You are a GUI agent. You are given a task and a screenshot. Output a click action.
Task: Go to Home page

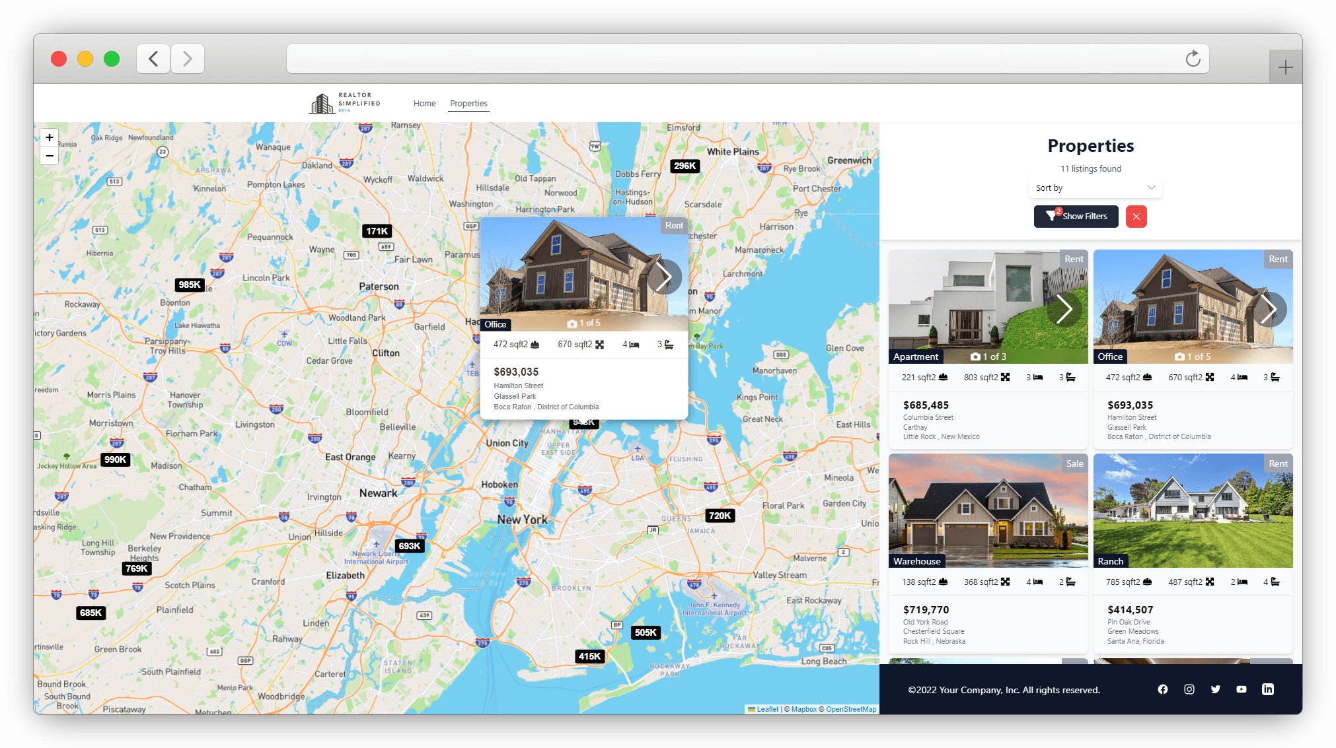pyautogui.click(x=424, y=104)
